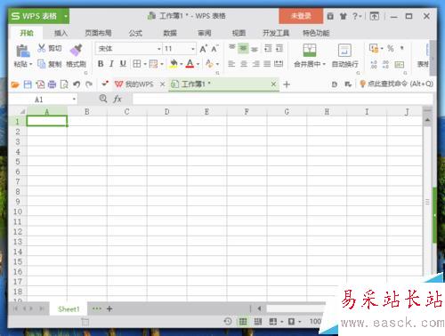Switch to the Review tab
Viewport: 445px width, 336px height.
tap(205, 33)
